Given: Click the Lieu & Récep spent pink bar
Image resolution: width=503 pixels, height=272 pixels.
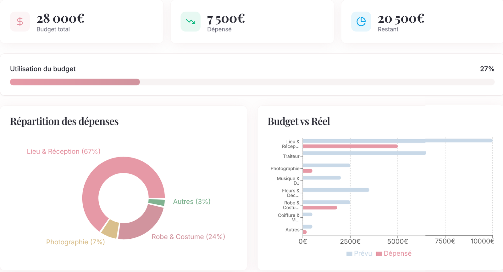Looking at the screenshot, I should click(x=350, y=147).
